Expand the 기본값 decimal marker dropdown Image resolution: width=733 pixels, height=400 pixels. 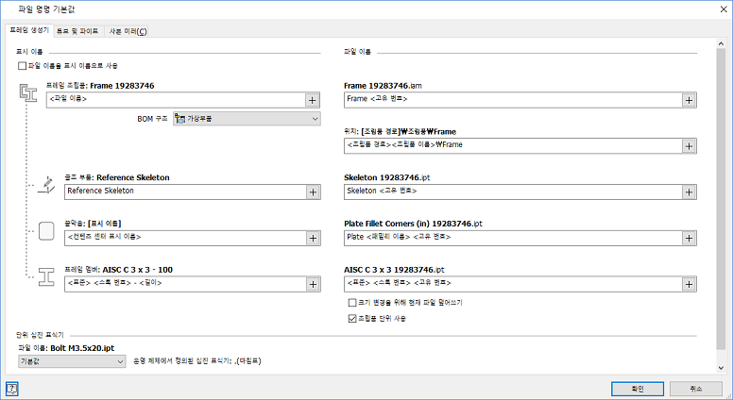72,361
